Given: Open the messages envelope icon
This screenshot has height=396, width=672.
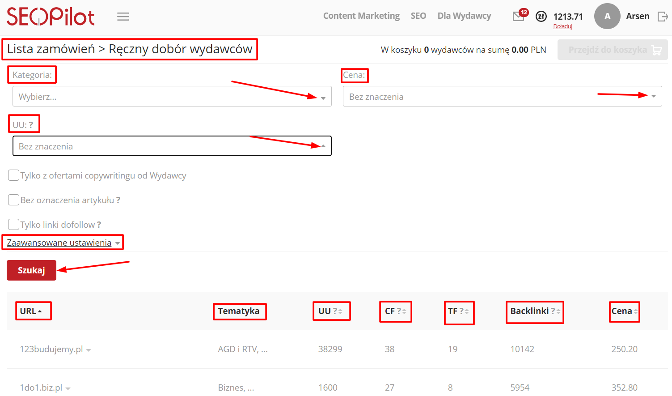Looking at the screenshot, I should click(x=518, y=17).
